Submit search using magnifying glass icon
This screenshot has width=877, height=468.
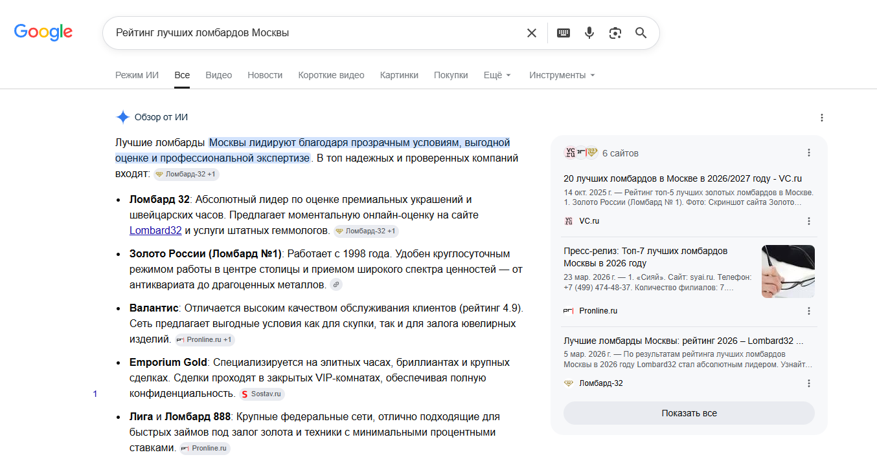tap(641, 33)
